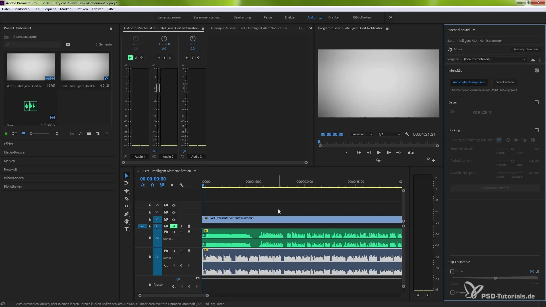This screenshot has width=546, height=307.
Task: Open playback resolution 1/2 dropdown
Action: (389, 134)
